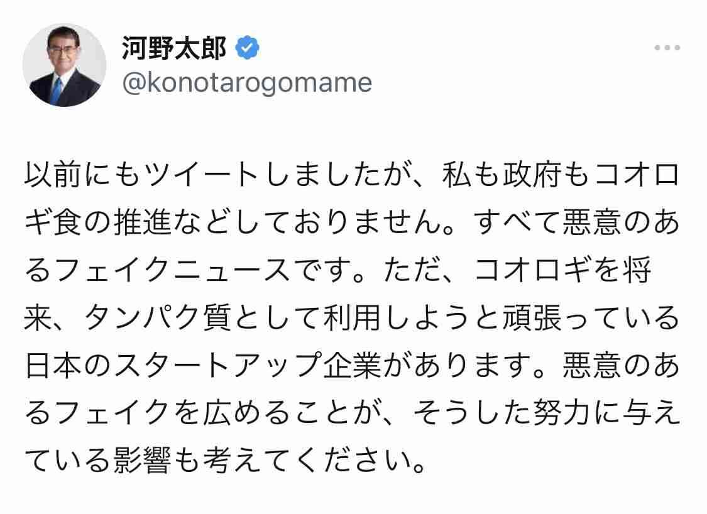Click the phrase スタートアップ企業 in the tweet

248,365
